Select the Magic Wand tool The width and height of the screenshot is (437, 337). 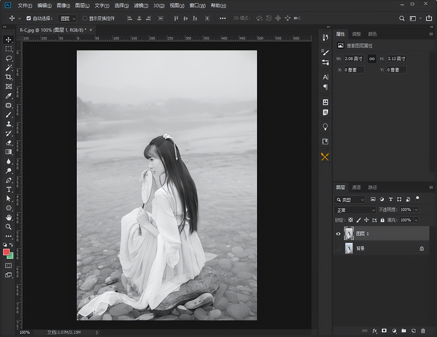pyautogui.click(x=9, y=68)
